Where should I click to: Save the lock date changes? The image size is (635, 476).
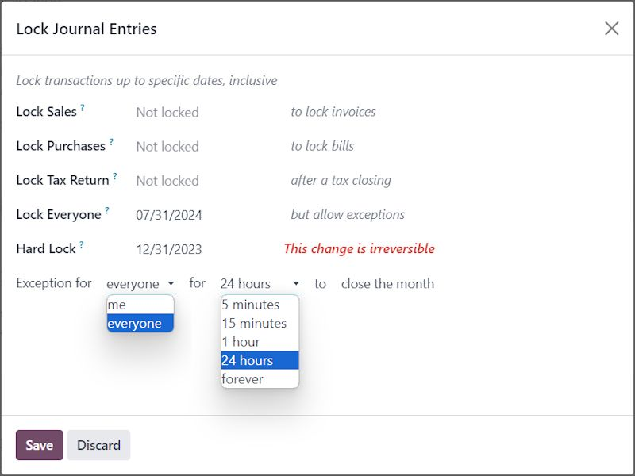coord(39,445)
